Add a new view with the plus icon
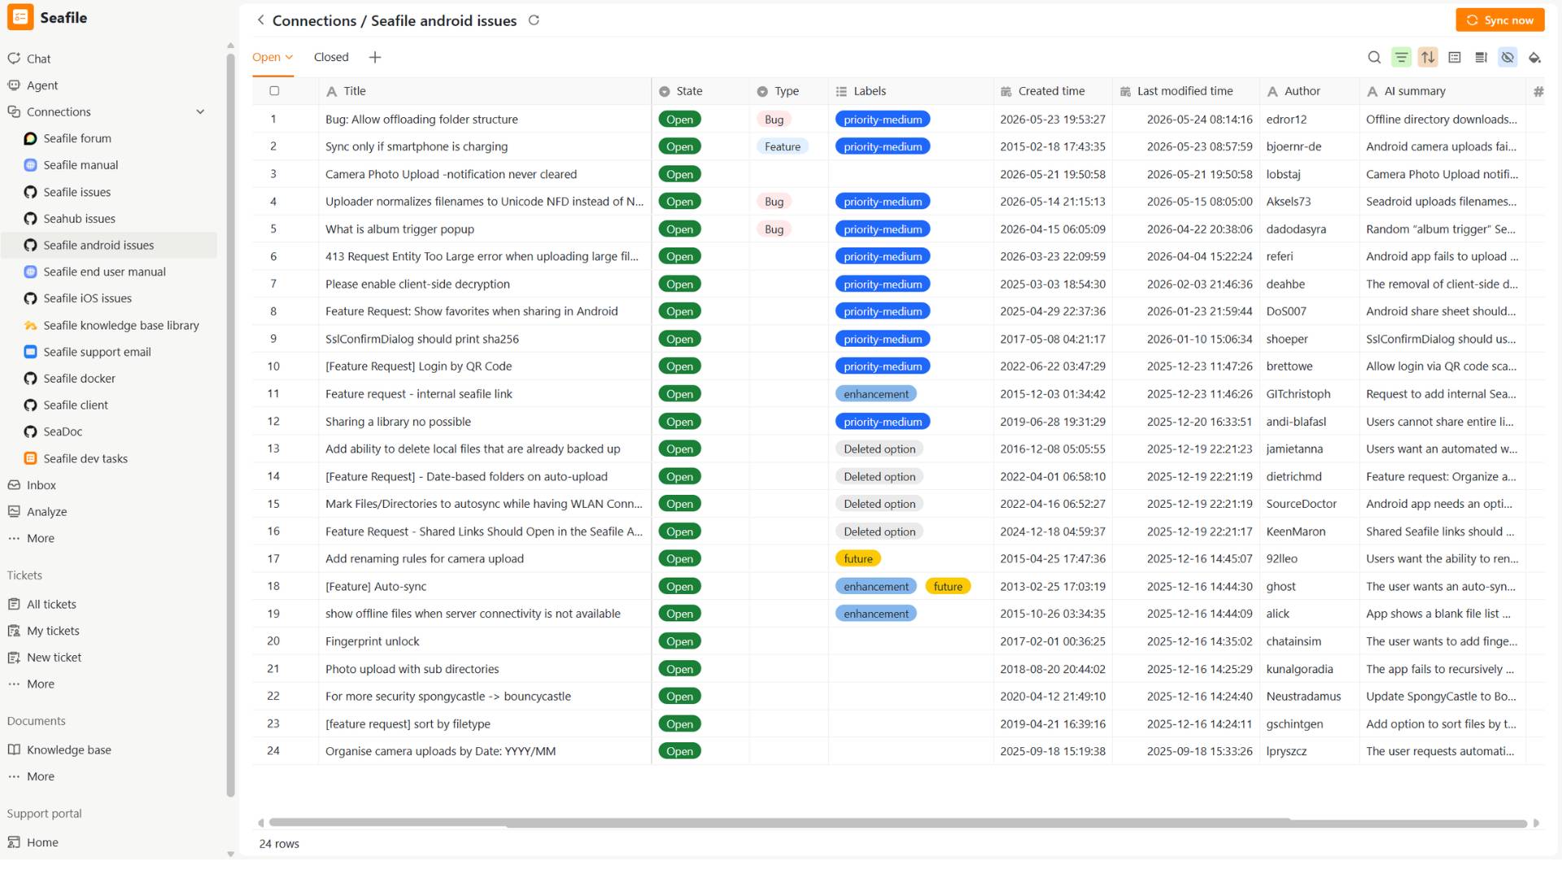This screenshot has height=879, width=1562. pos(374,57)
